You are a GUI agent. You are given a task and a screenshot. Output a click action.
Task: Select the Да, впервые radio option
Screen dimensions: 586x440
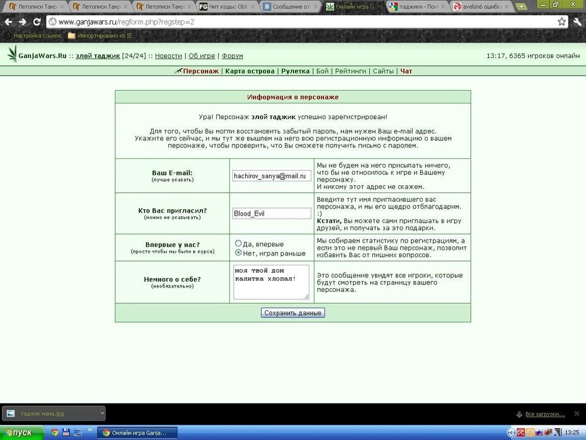[238, 243]
